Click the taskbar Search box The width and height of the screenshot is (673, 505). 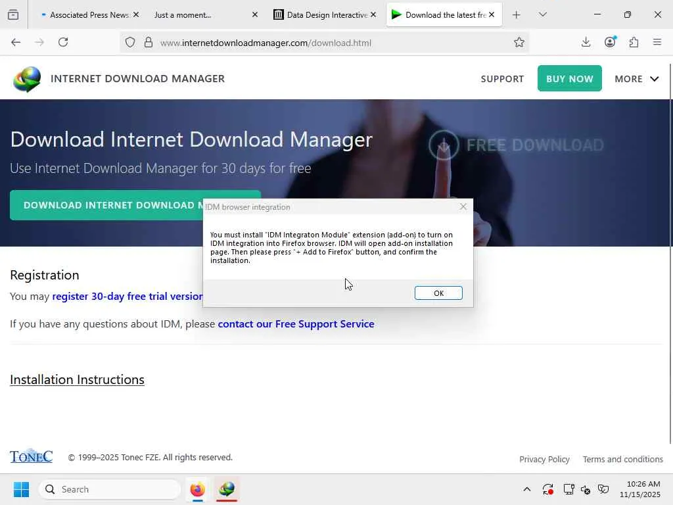pos(110,489)
